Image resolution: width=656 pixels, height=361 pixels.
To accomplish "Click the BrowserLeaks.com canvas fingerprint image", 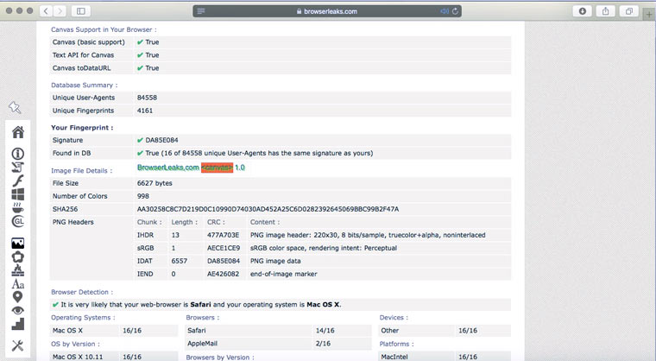I will coord(191,168).
